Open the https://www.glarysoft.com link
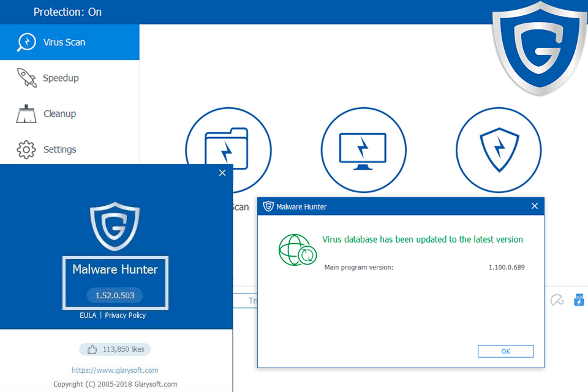588x392 pixels. (x=115, y=370)
